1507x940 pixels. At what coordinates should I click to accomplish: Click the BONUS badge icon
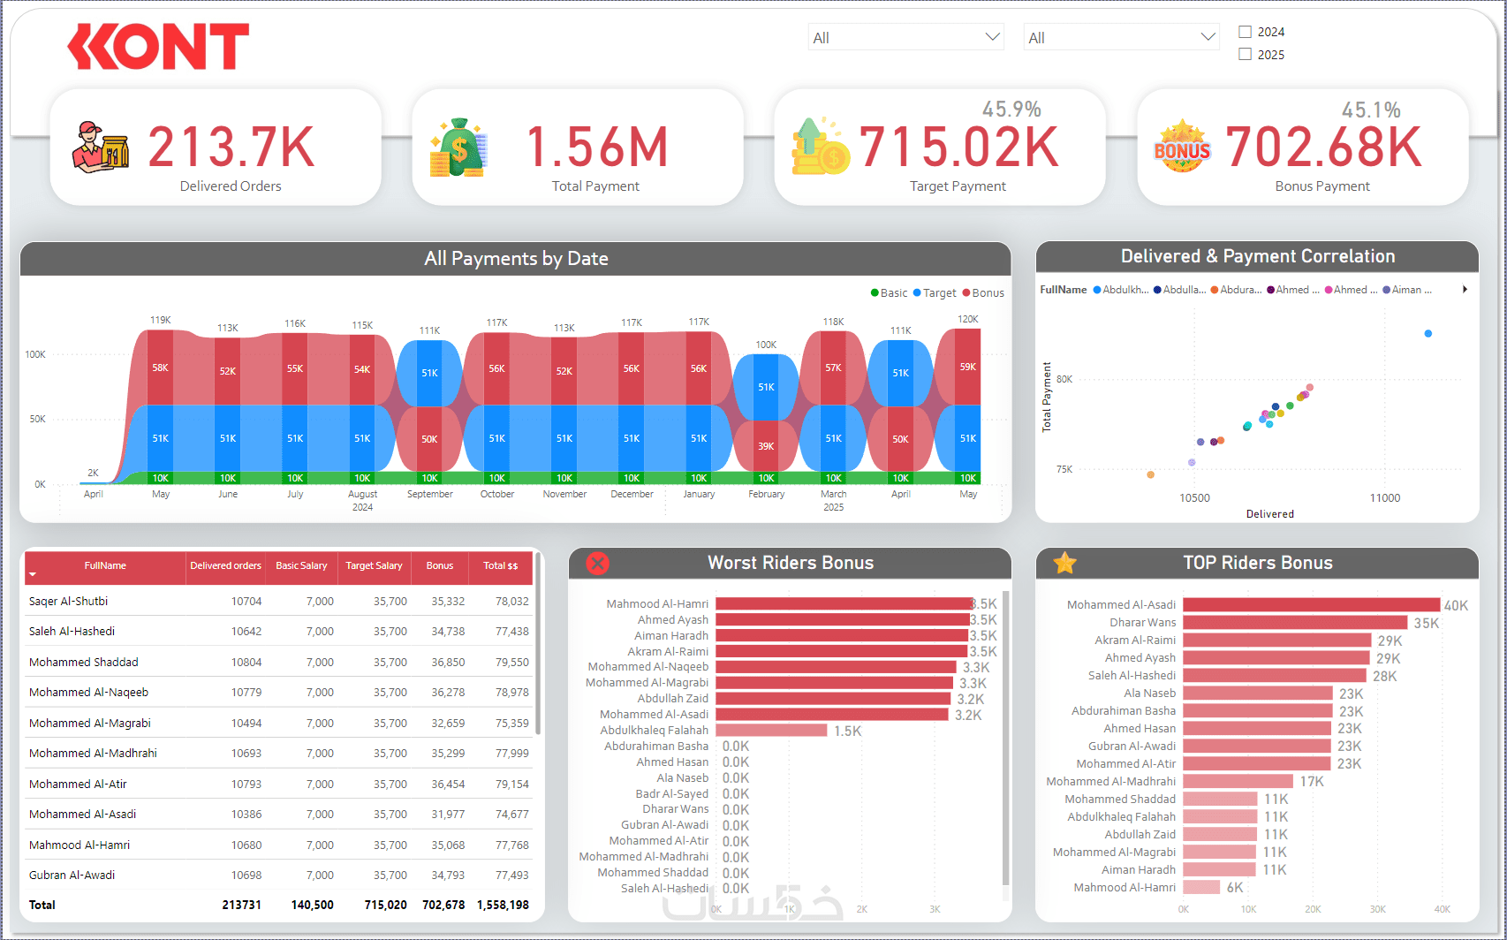pyautogui.click(x=1182, y=147)
